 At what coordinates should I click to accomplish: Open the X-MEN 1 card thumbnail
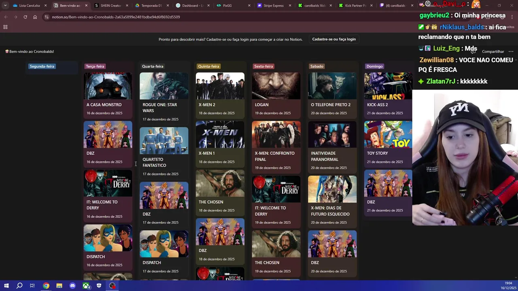(x=220, y=135)
